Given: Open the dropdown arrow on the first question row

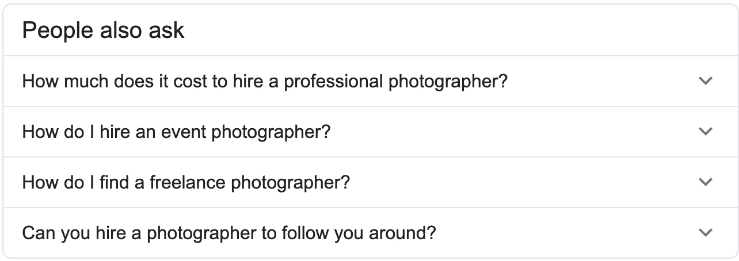Looking at the screenshot, I should (705, 81).
